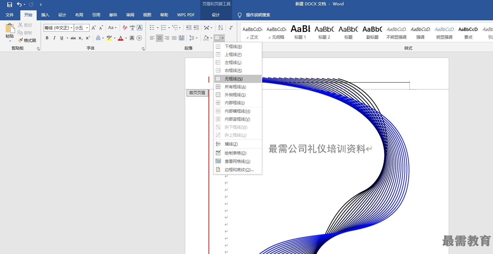Choose 外侧框线(S) outside borders

tap(238, 95)
